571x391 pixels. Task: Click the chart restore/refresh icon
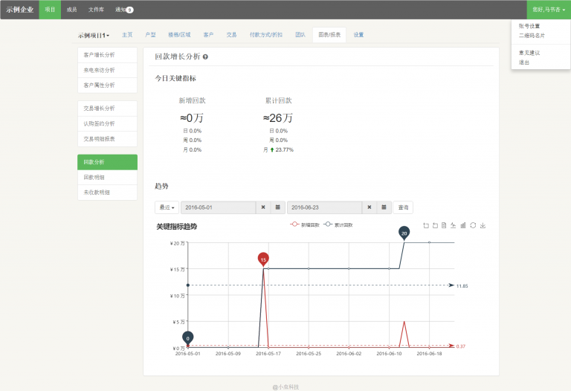point(474,225)
